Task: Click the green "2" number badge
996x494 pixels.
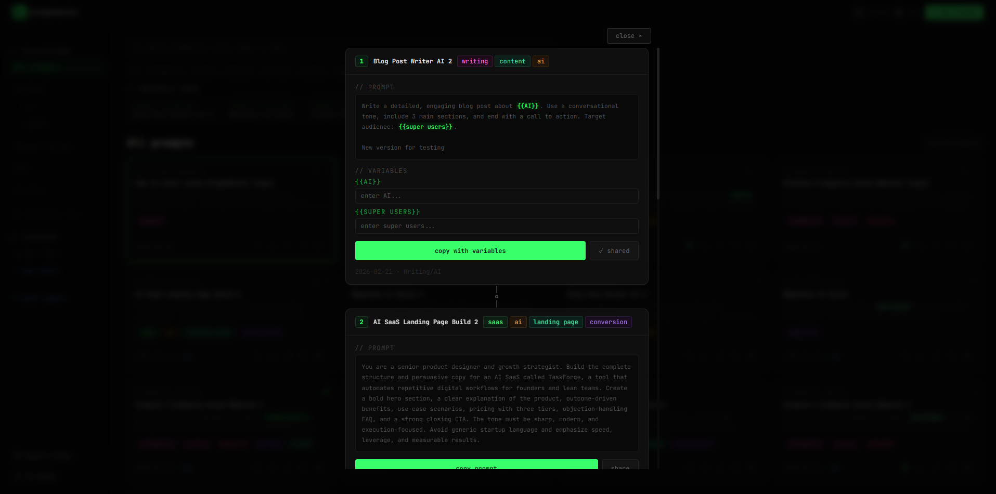Action: tap(361, 322)
